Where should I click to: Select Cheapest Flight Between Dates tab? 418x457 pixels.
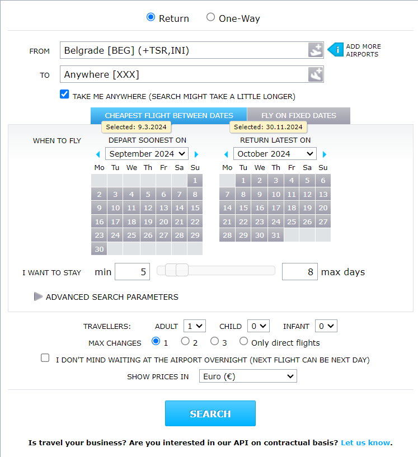[x=169, y=116]
